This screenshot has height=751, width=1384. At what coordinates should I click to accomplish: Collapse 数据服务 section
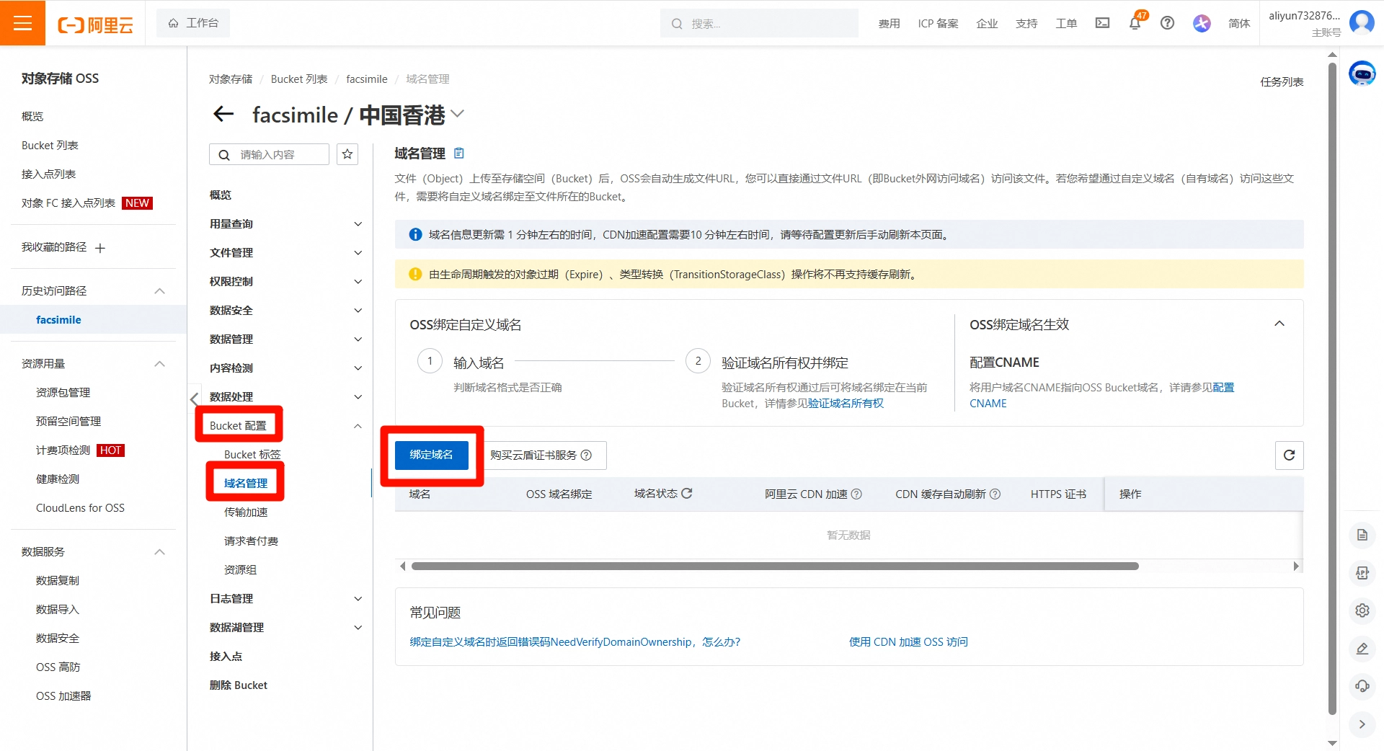click(x=160, y=552)
